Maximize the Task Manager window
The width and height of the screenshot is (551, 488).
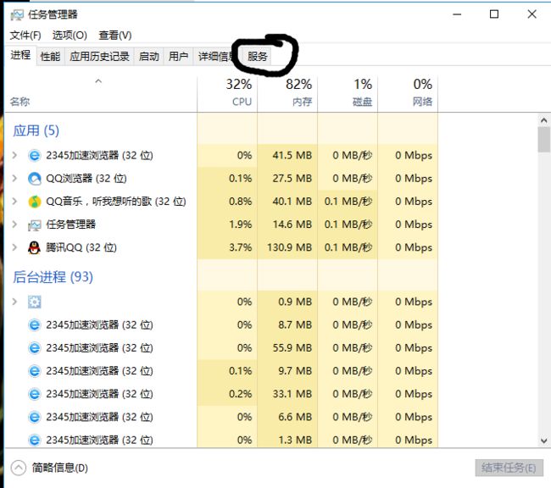[494, 14]
